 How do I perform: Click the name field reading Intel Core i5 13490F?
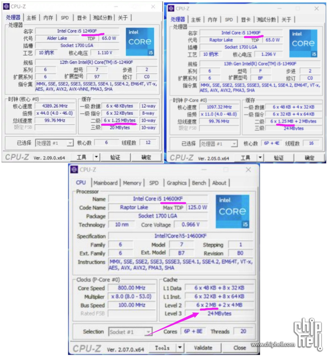coord(241,33)
